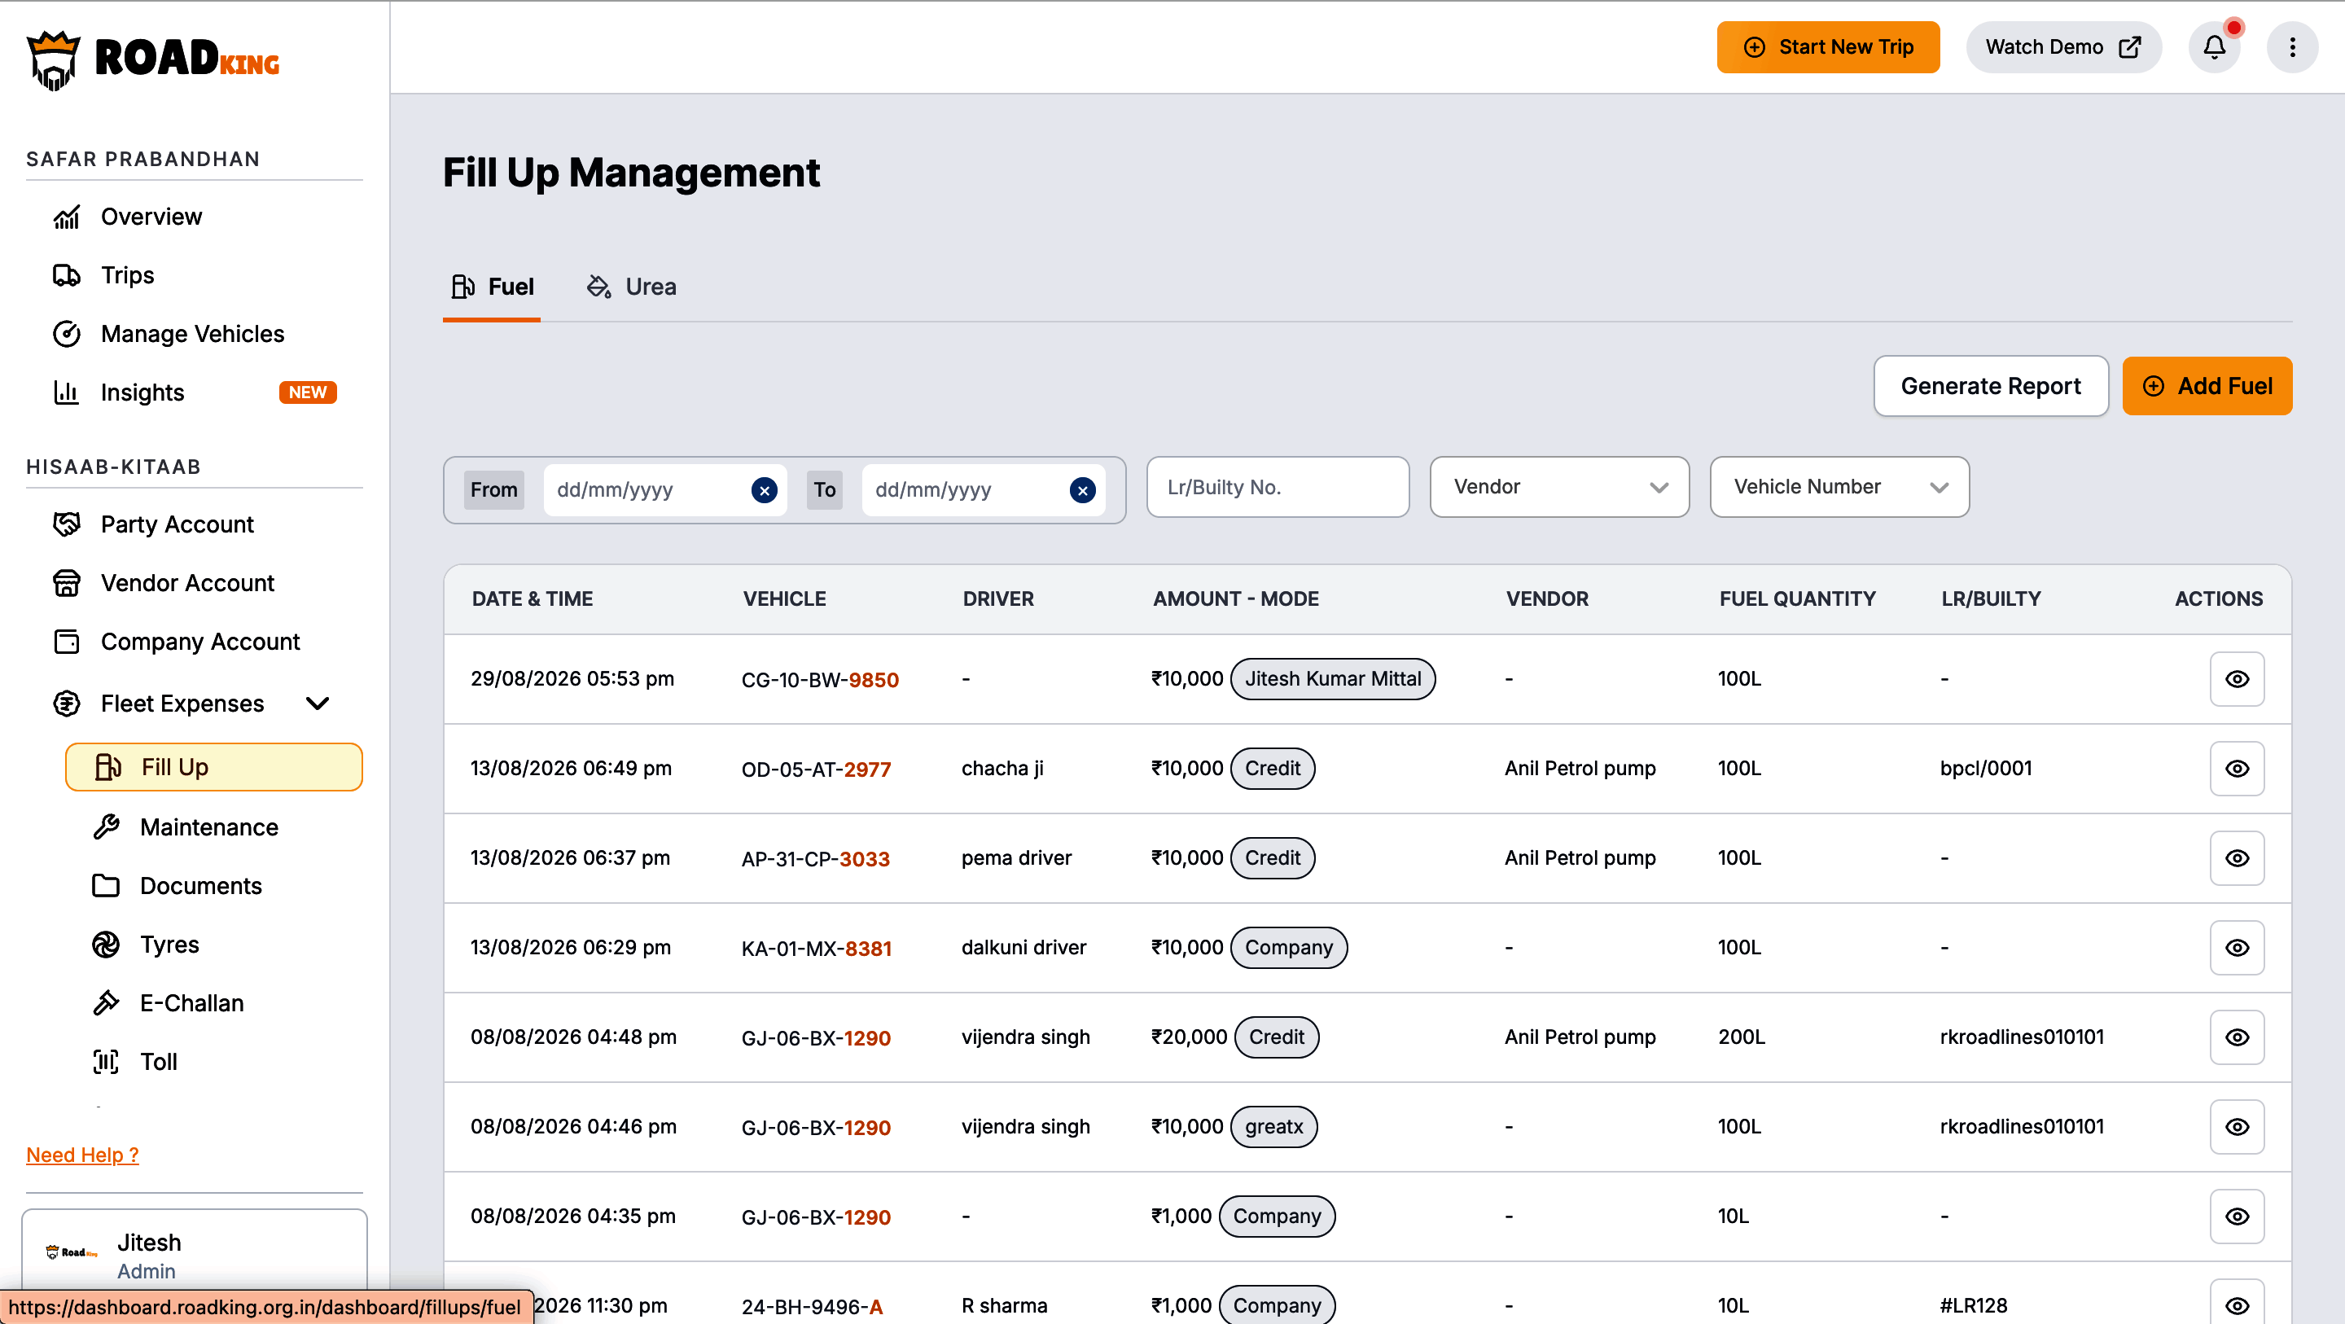Click the Tyres wheel icon
The height and width of the screenshot is (1324, 2345).
(106, 945)
